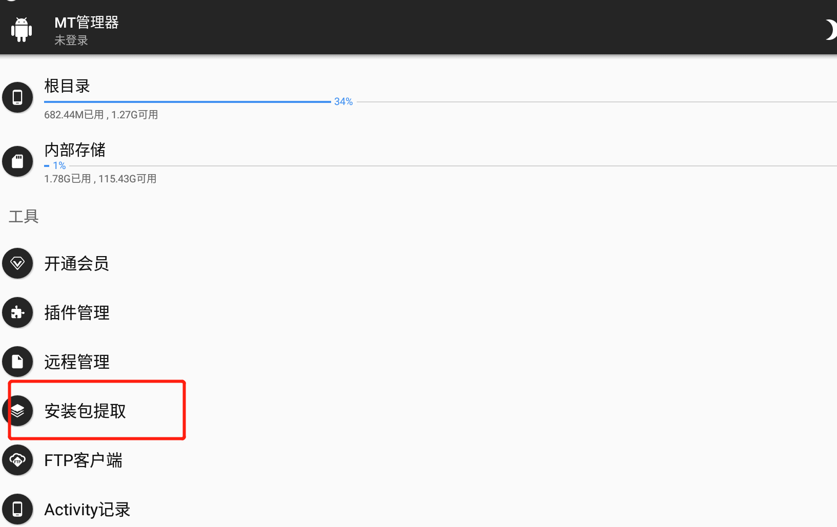Open 插件管理 plugin manager
The width and height of the screenshot is (837, 527).
77,313
